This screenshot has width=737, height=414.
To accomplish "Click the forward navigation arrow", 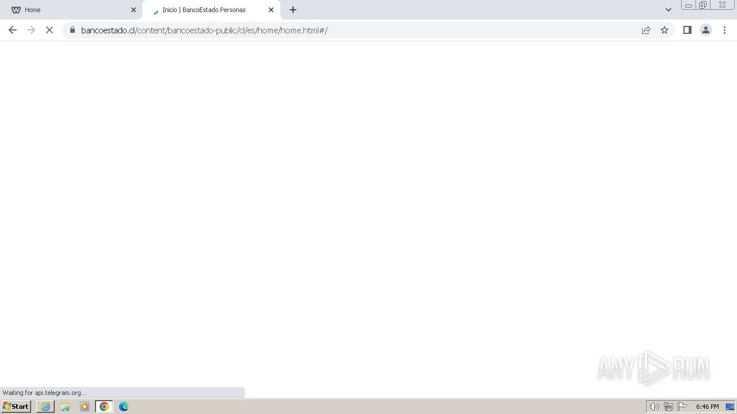I will 31,30.
